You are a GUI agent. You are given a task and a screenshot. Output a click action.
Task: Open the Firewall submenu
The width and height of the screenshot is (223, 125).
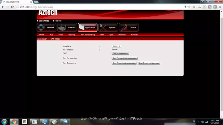[x=135, y=35]
